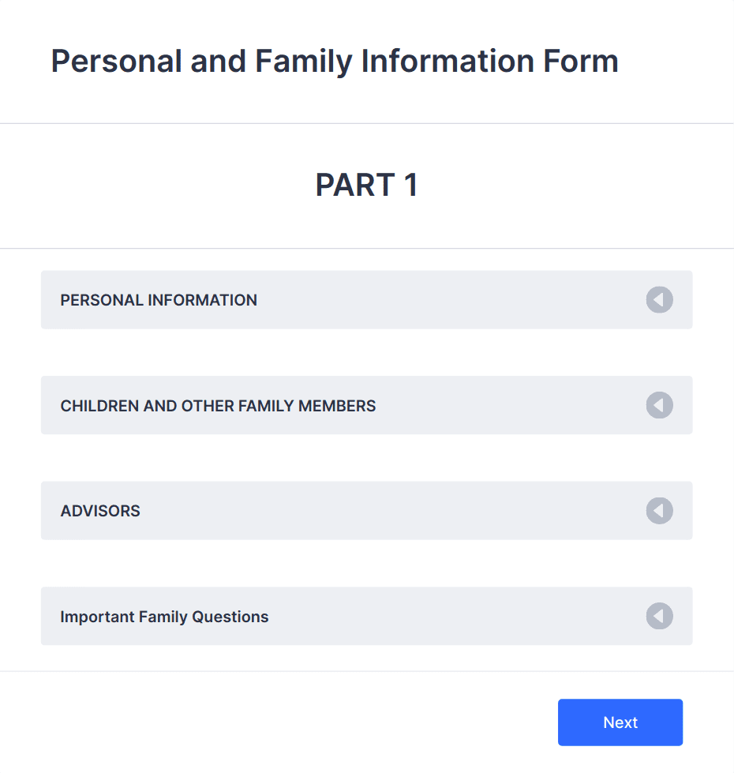Click the PART 1 heading
This screenshot has width=734, height=773.
[x=366, y=185]
